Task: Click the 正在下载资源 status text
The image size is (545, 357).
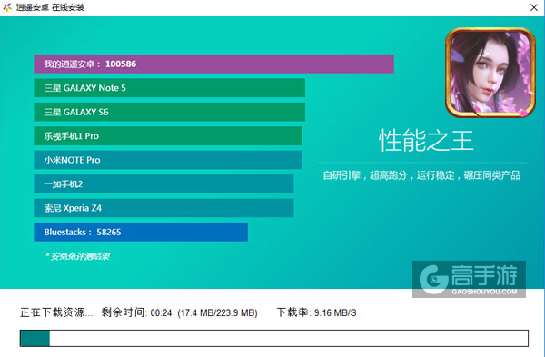Action: [x=56, y=312]
